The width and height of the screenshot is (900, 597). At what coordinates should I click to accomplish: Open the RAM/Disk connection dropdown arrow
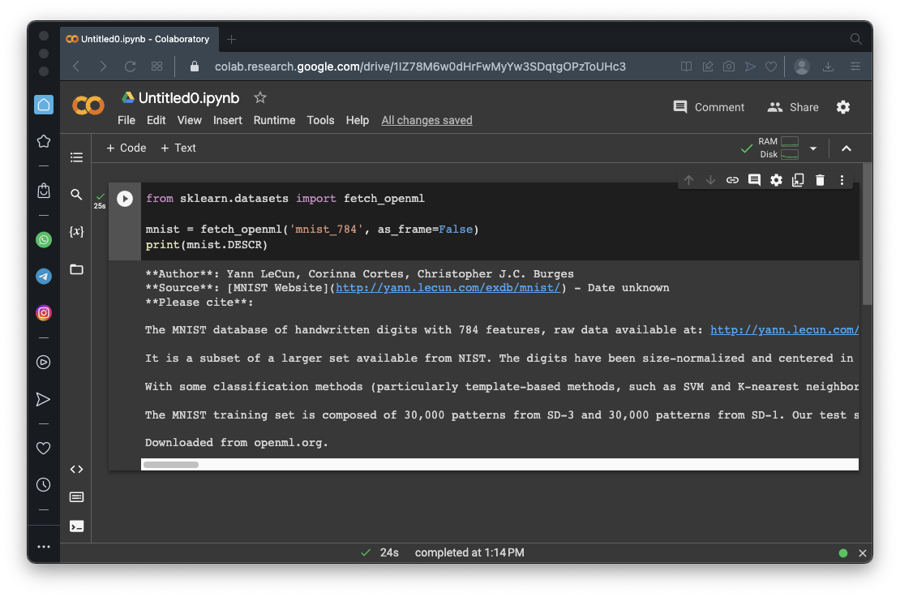pyautogui.click(x=813, y=148)
